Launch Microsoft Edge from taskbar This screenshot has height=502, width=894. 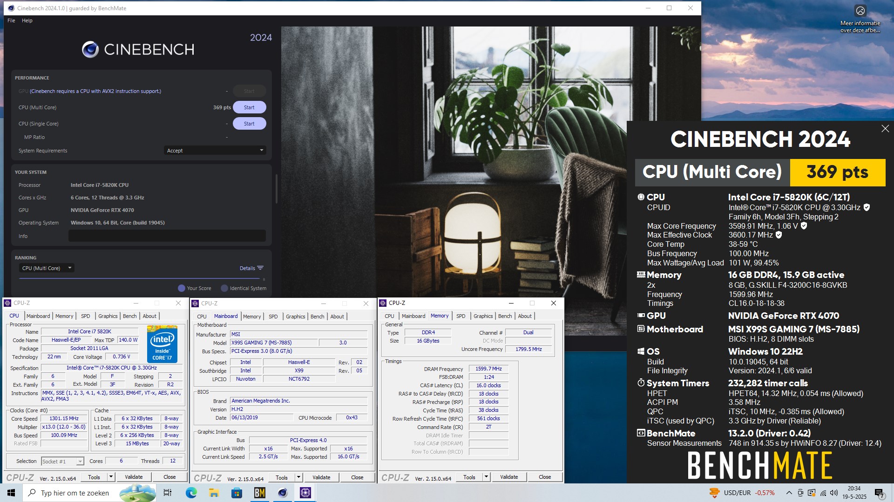pos(191,493)
